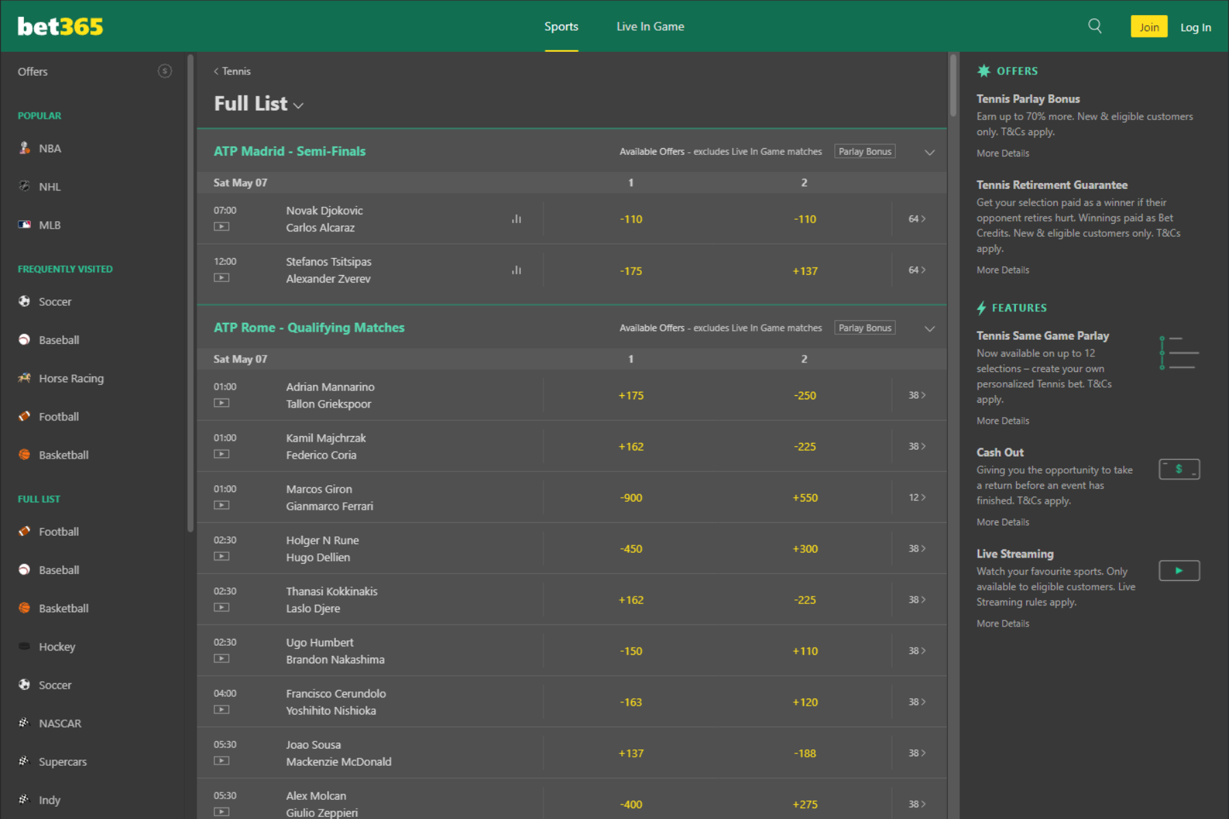This screenshot has height=819, width=1229.
Task: Click Parlay Bonus badge for ATP Rome
Action: [865, 328]
